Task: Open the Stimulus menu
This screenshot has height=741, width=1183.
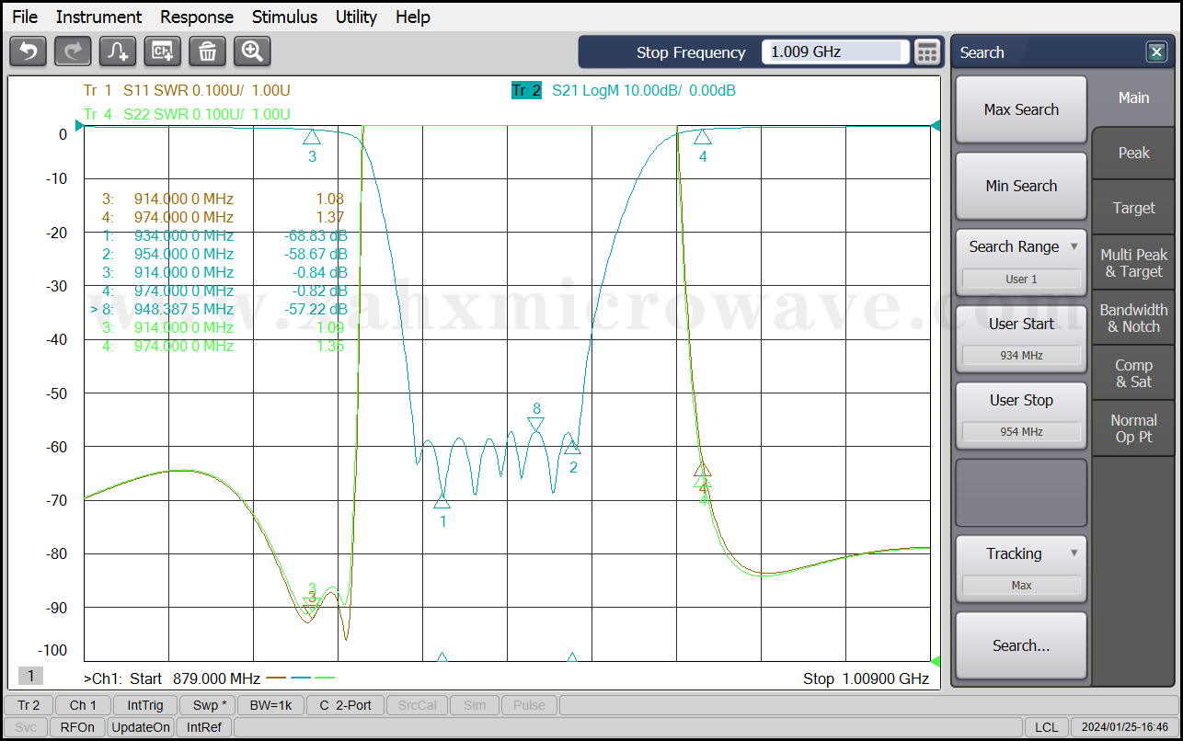Action: click(x=284, y=17)
